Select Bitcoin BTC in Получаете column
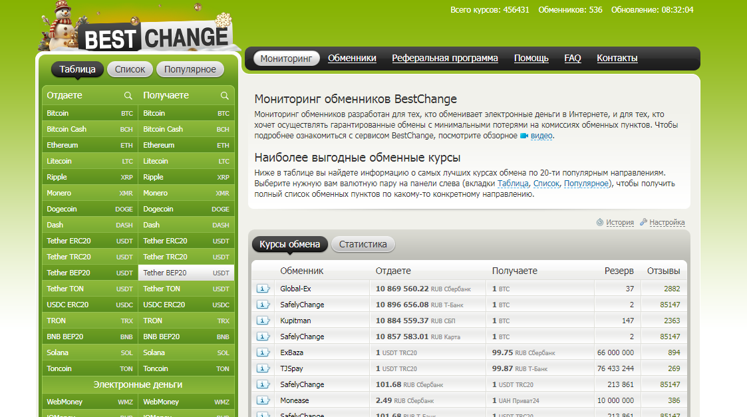 186,114
